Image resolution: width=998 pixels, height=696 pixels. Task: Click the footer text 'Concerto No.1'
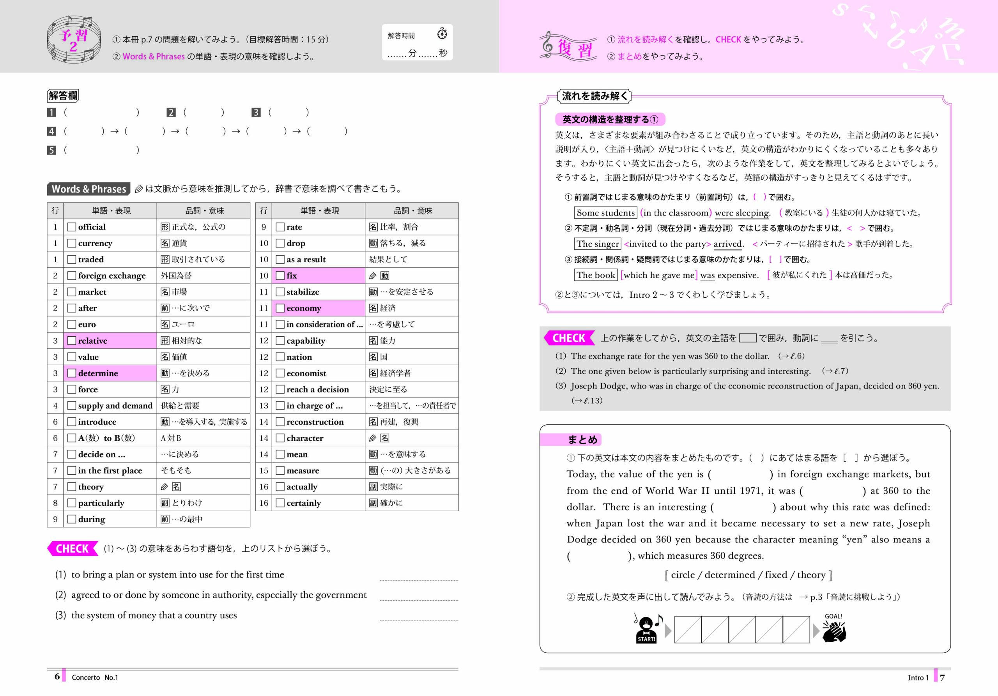95,678
